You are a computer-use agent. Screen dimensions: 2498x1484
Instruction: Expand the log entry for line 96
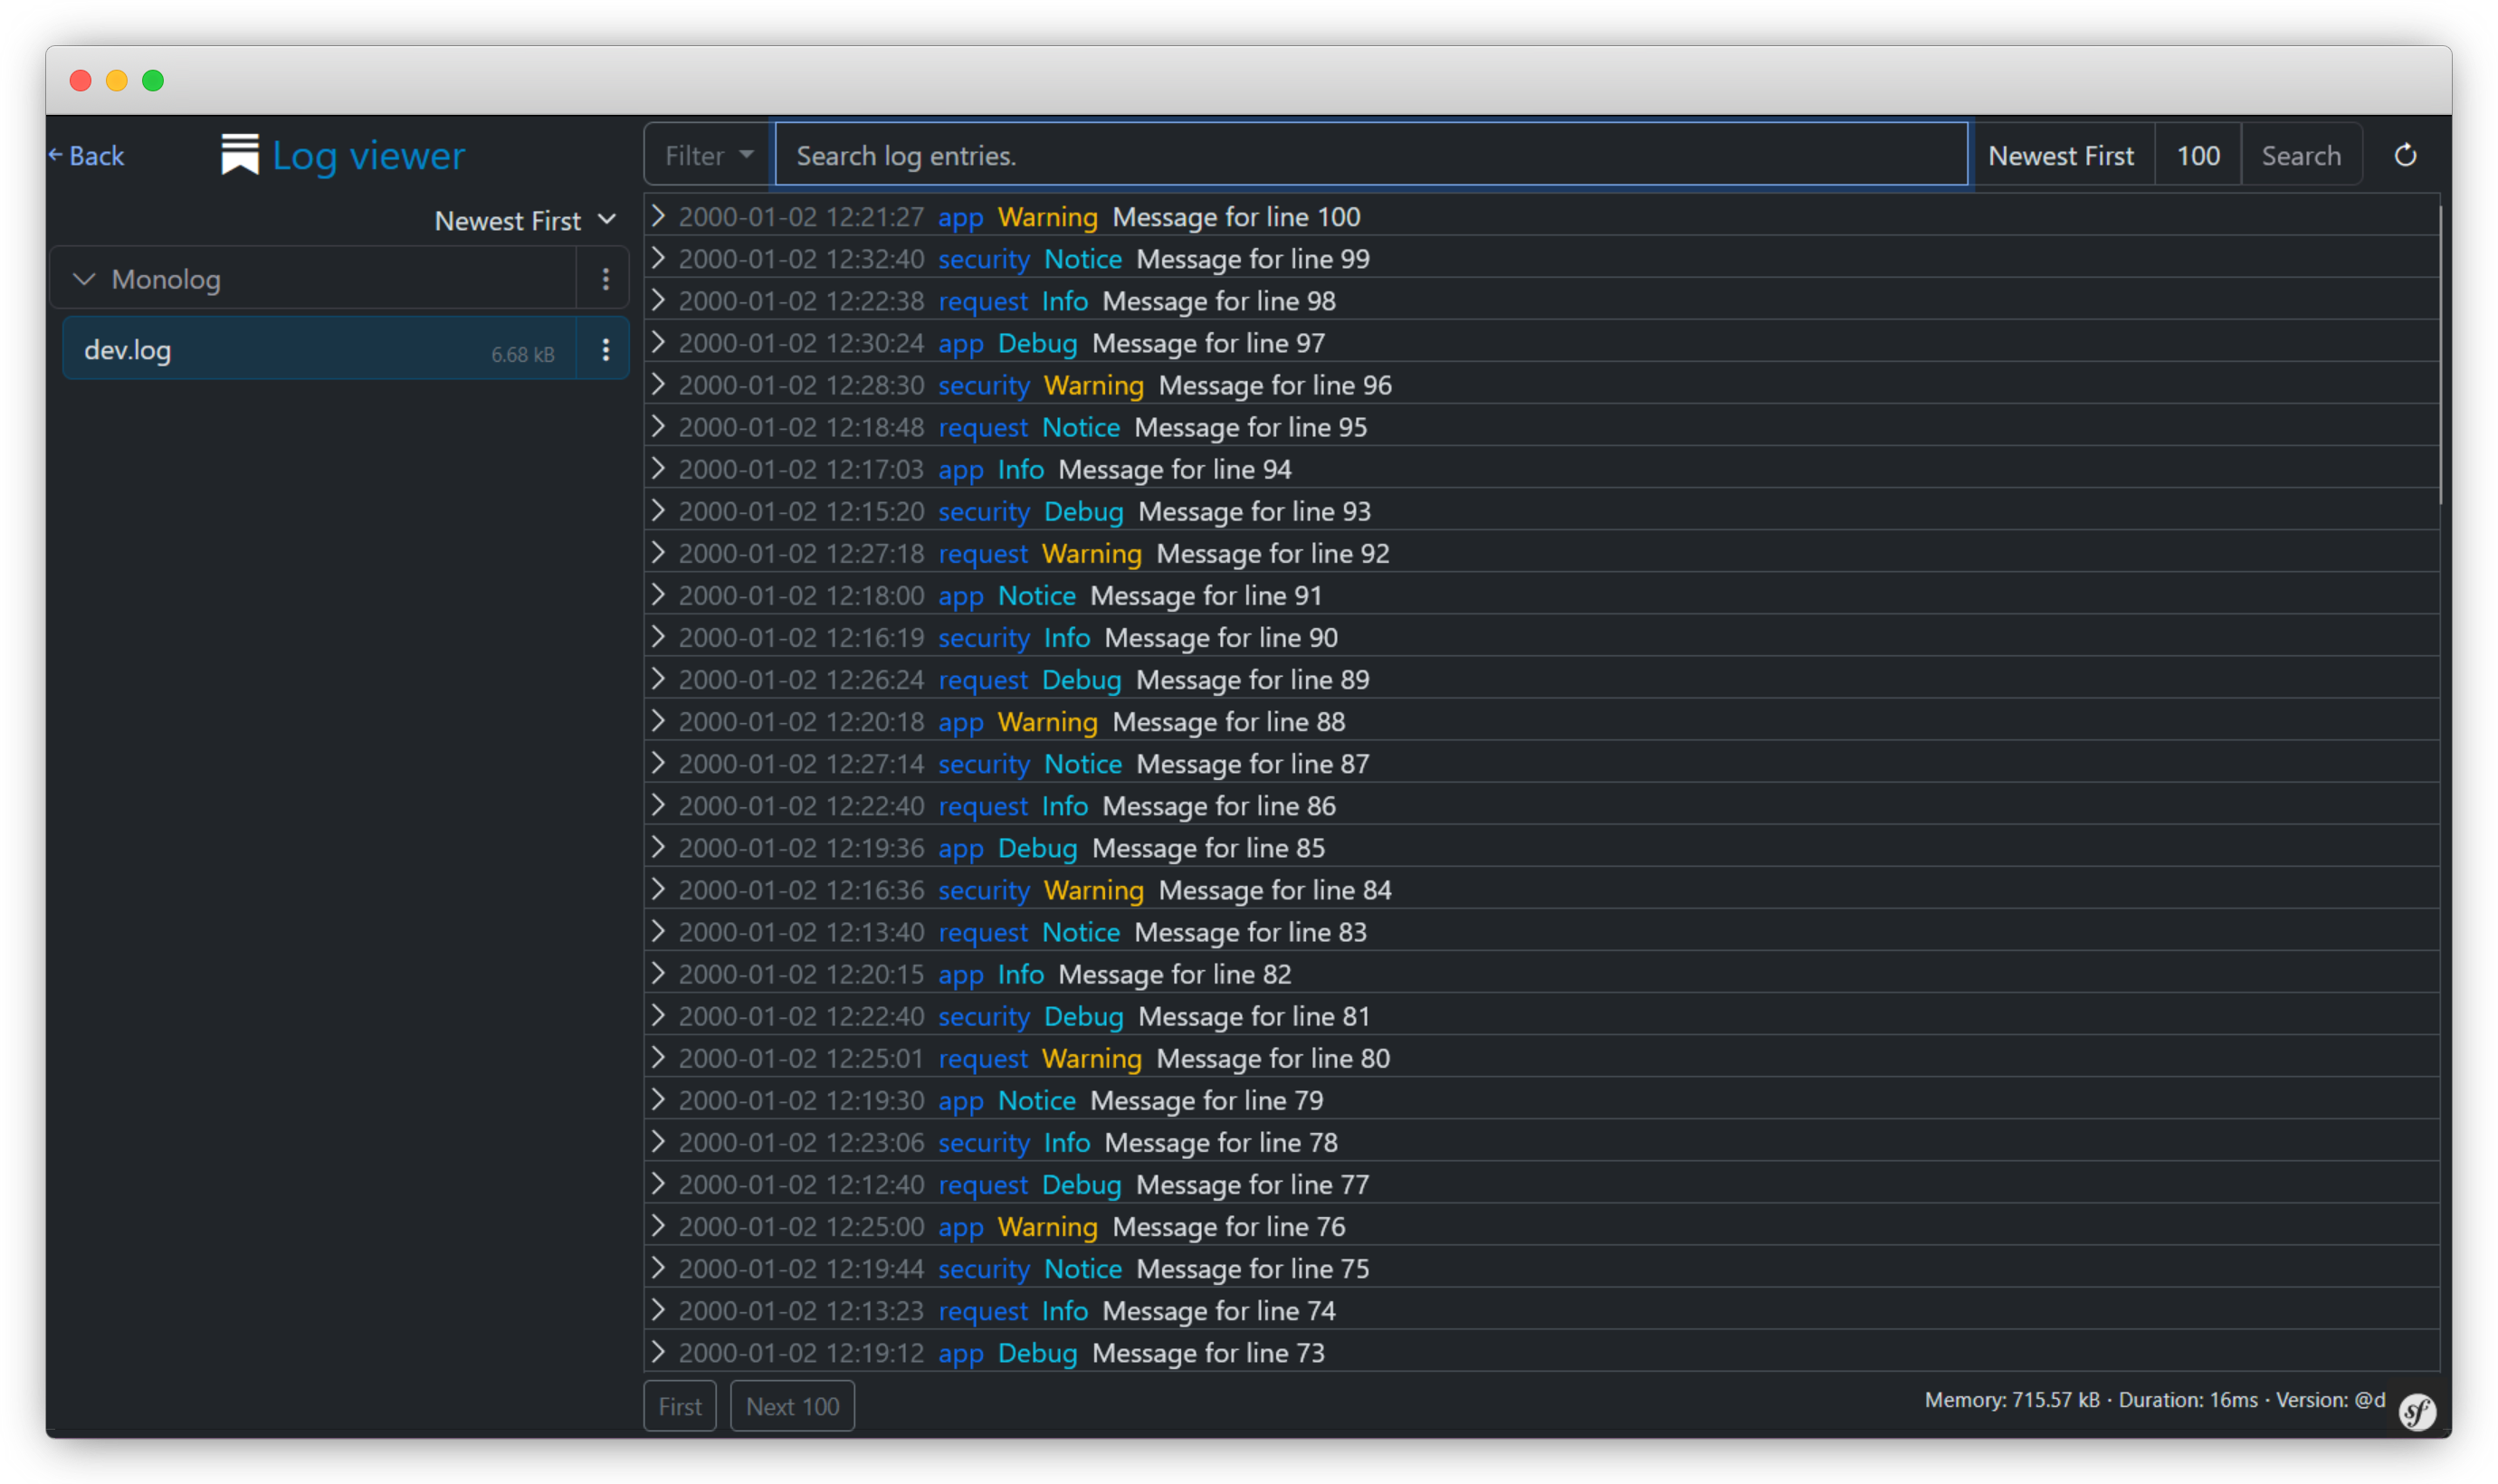click(658, 384)
